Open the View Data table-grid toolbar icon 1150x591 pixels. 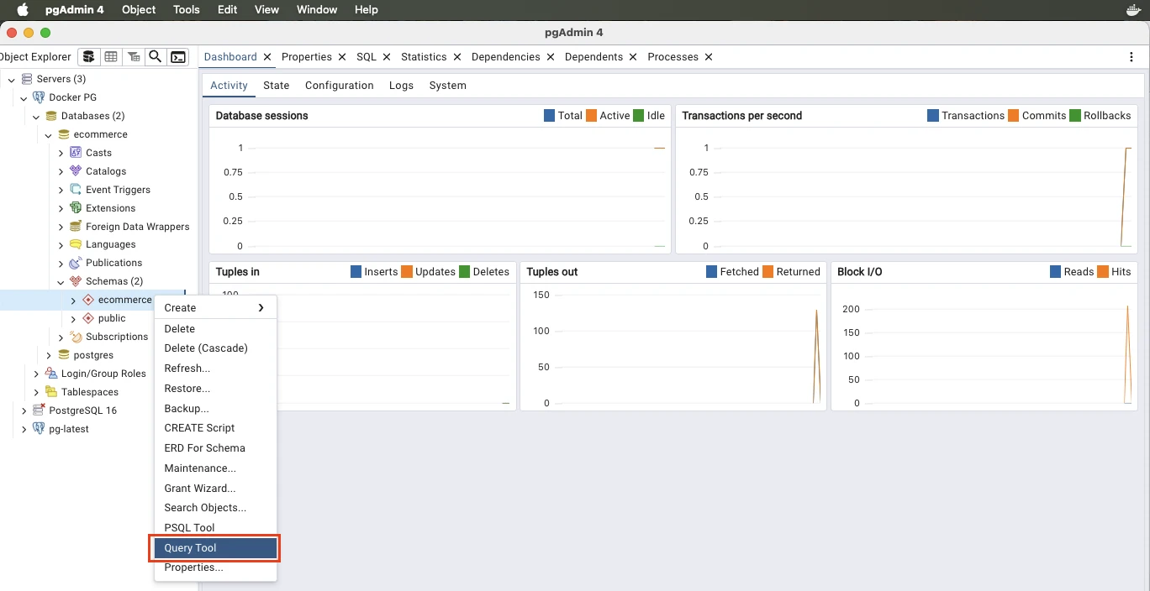click(x=111, y=57)
